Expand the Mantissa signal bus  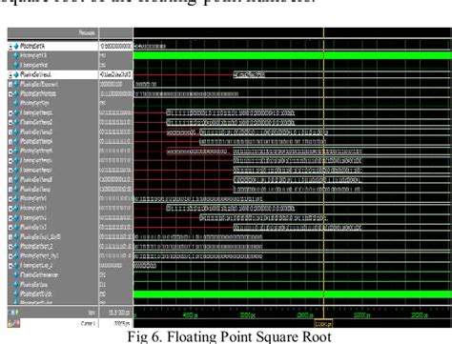click(x=10, y=94)
